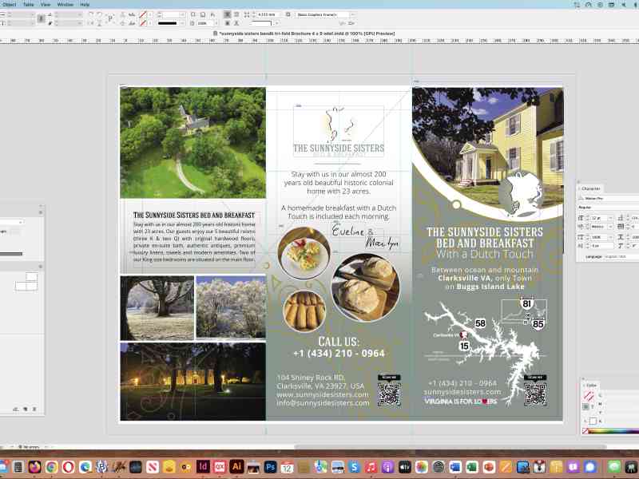Toggle no text wrap button
639x479 pixels.
227,14
